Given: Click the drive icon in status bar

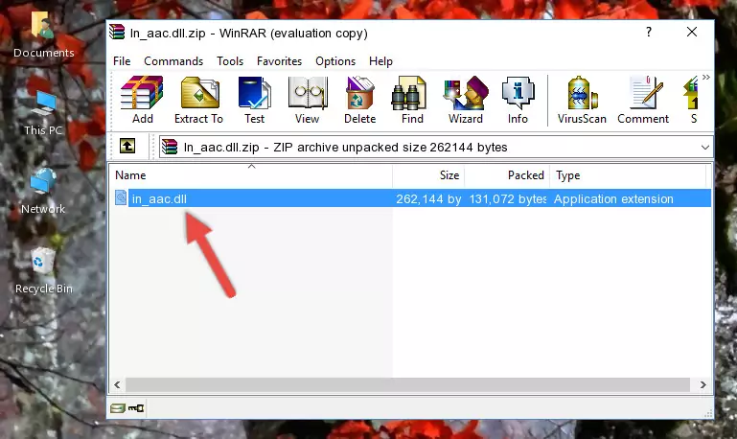Looking at the screenshot, I should 118,408.
